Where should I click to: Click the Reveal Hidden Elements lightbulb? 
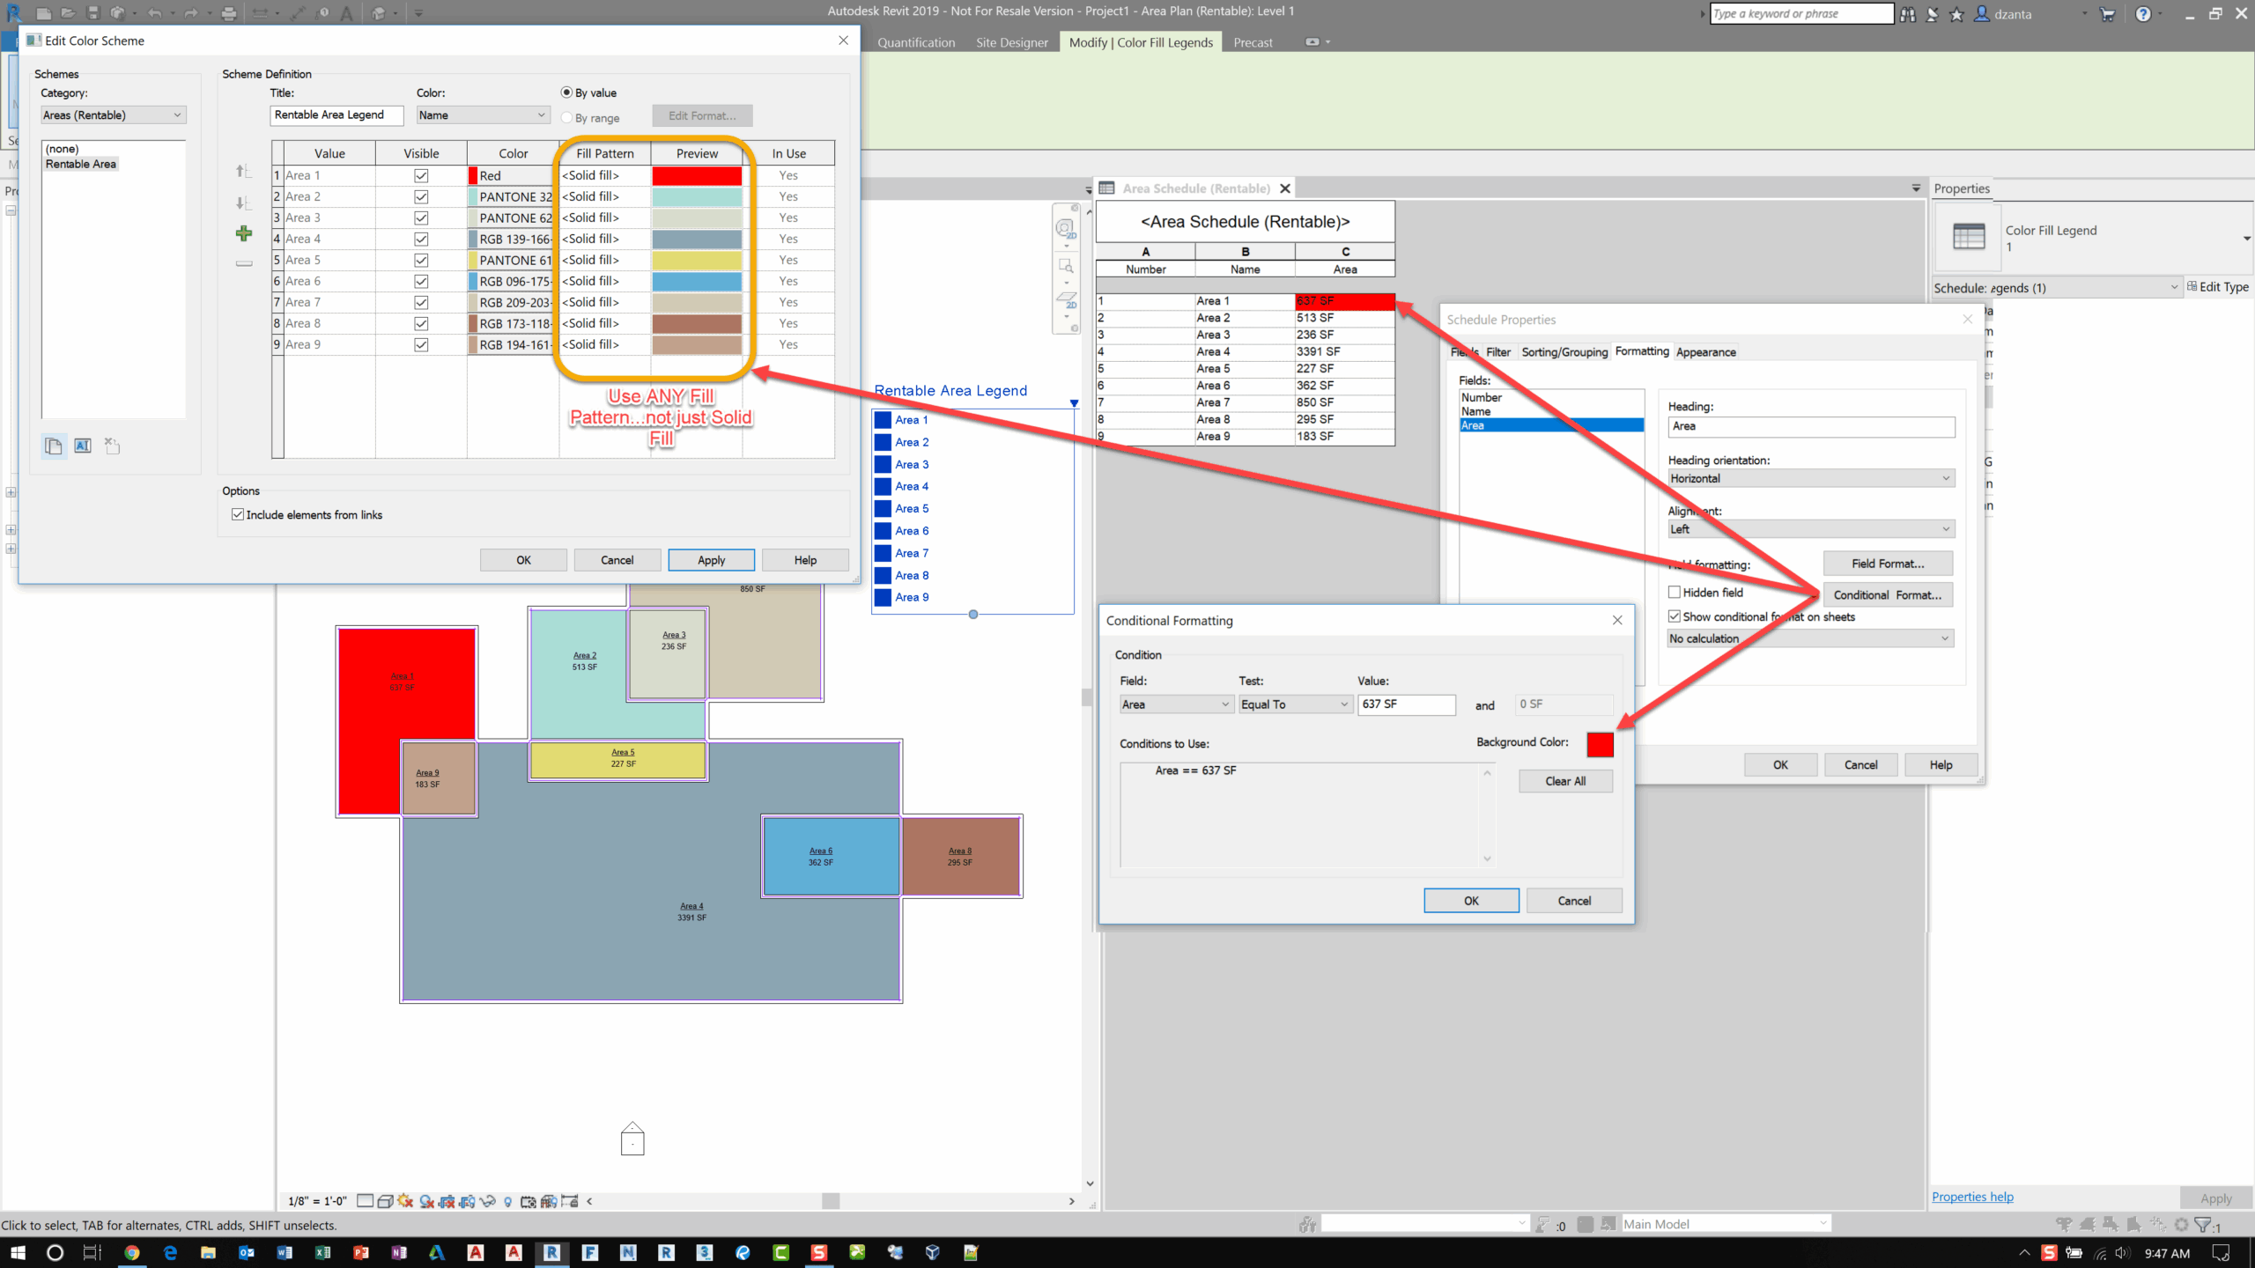(508, 1201)
